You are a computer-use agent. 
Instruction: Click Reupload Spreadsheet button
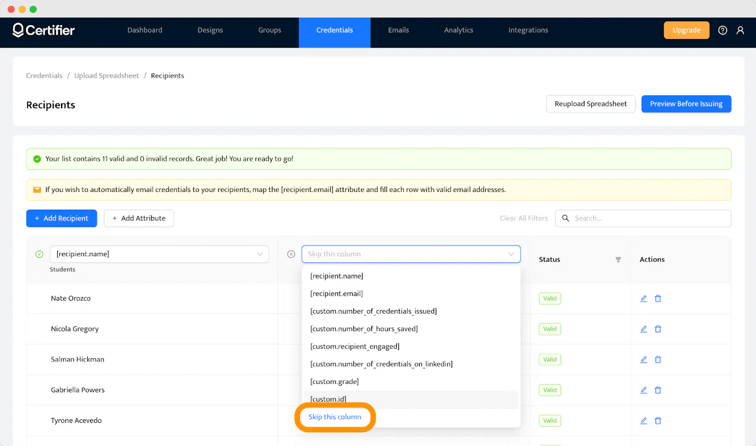pos(591,104)
